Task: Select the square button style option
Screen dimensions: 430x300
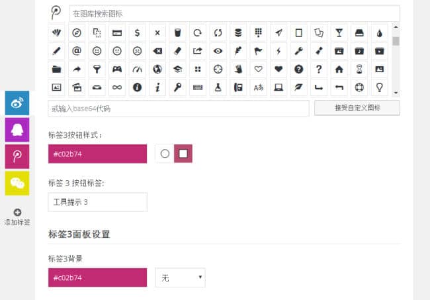Action: [x=183, y=154]
